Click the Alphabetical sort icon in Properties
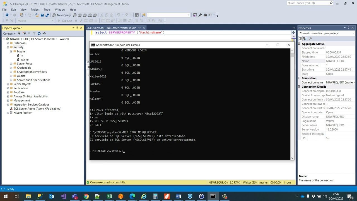The width and height of the screenshot is (357, 201). tap(305, 39)
